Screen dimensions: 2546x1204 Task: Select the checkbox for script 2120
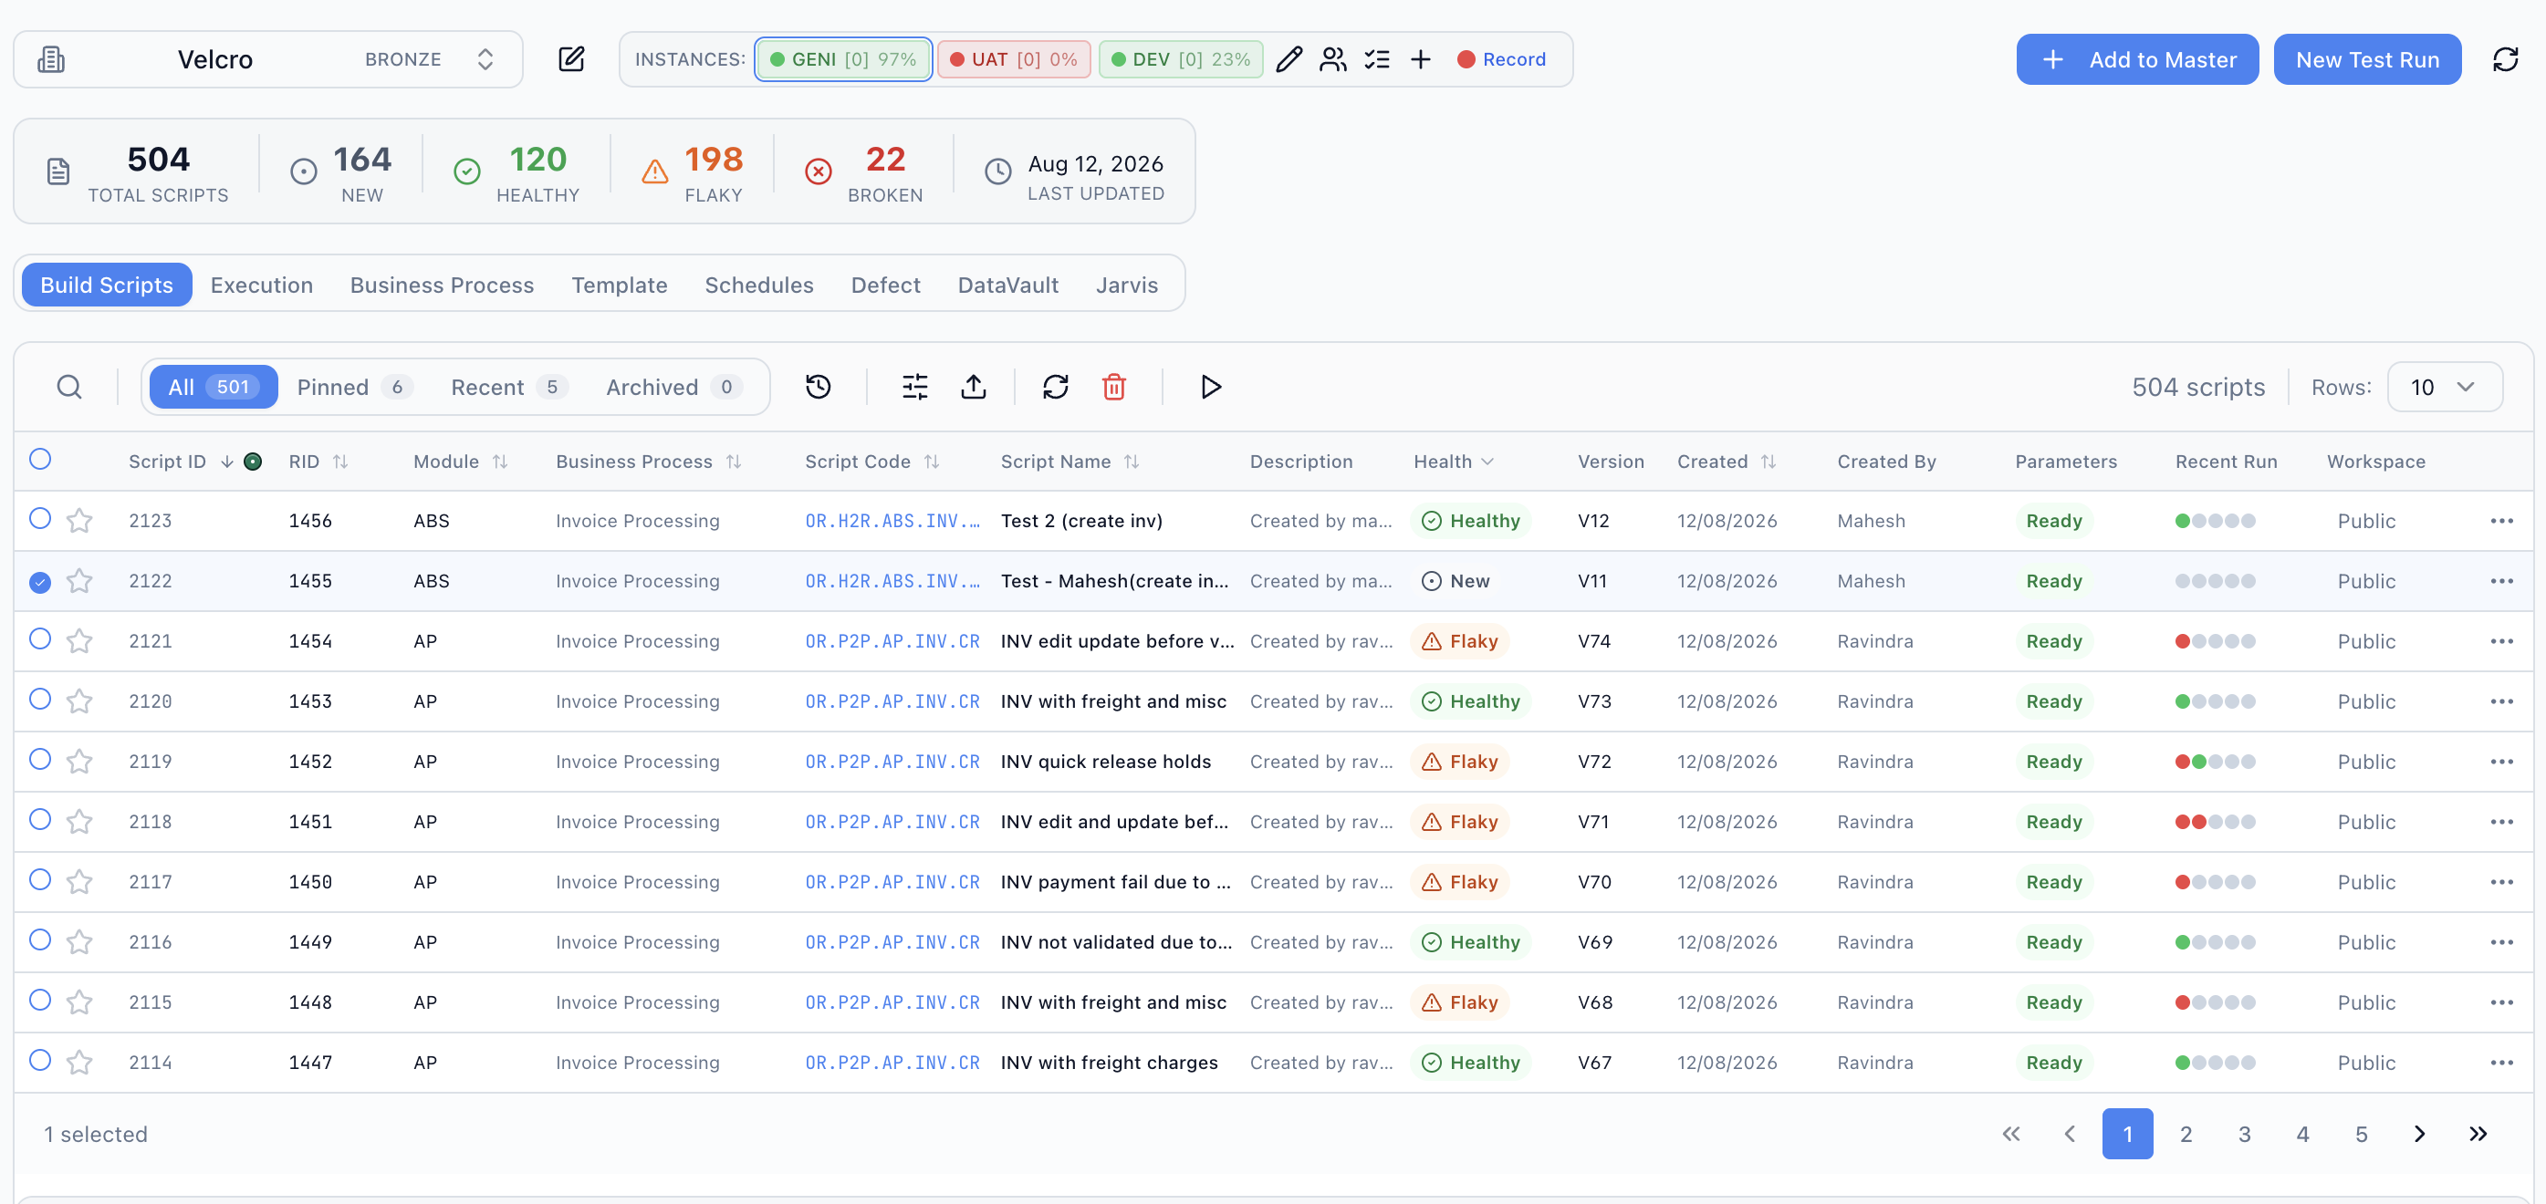(x=39, y=700)
